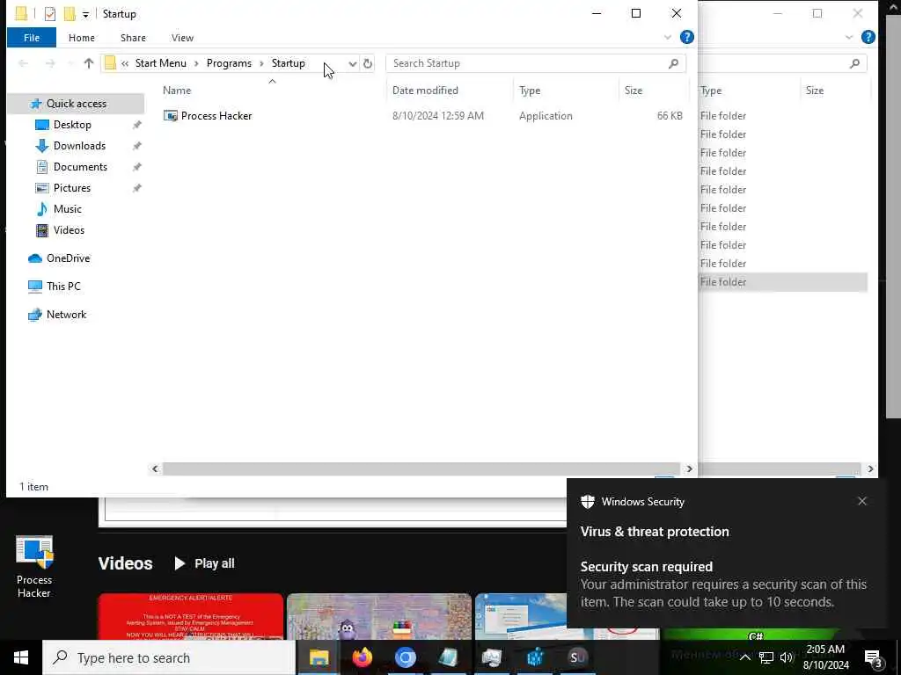The height and width of the screenshot is (675, 901).
Task: Click the Properties checkmark icon in title bar
Action: pos(50,14)
